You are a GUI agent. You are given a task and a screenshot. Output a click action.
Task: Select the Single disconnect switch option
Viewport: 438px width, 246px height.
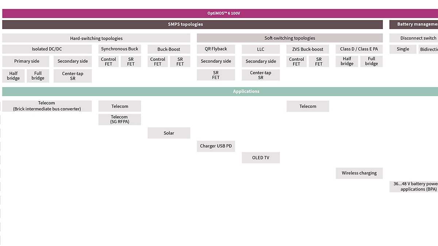(x=403, y=49)
